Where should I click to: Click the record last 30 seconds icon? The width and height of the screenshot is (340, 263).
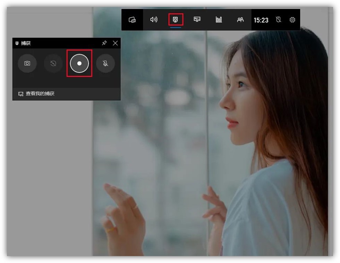tap(53, 63)
